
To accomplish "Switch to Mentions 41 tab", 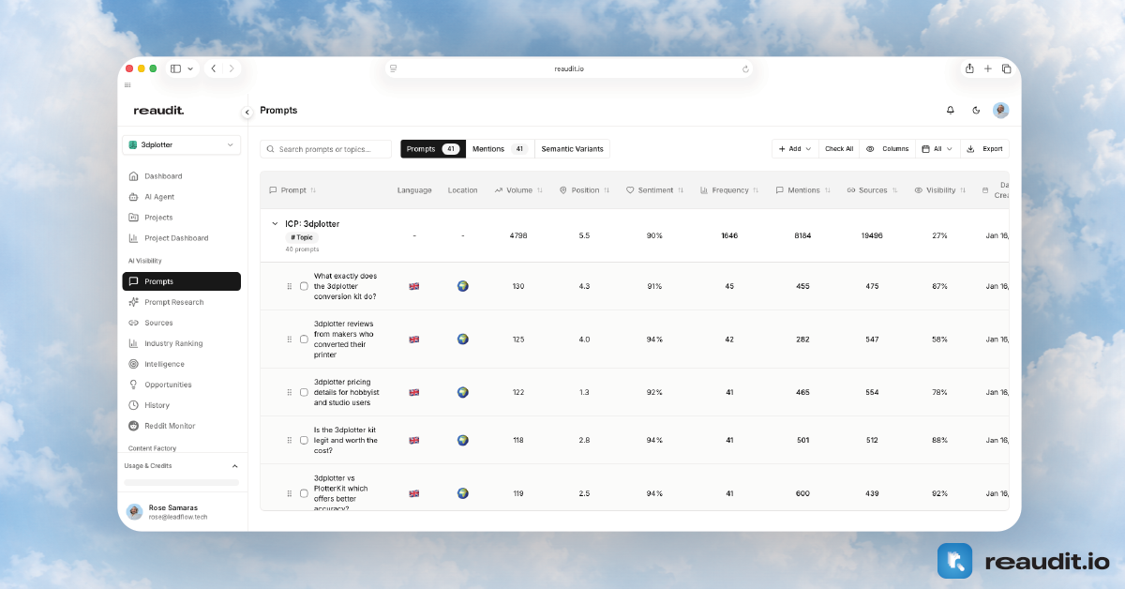I will click(500, 149).
